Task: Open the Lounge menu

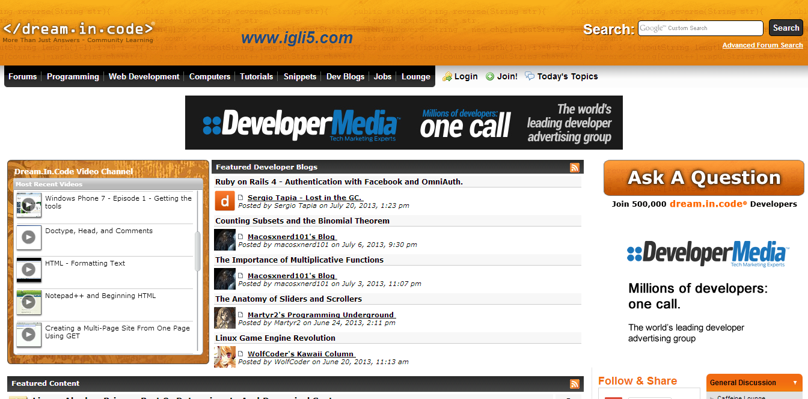Action: (x=416, y=76)
